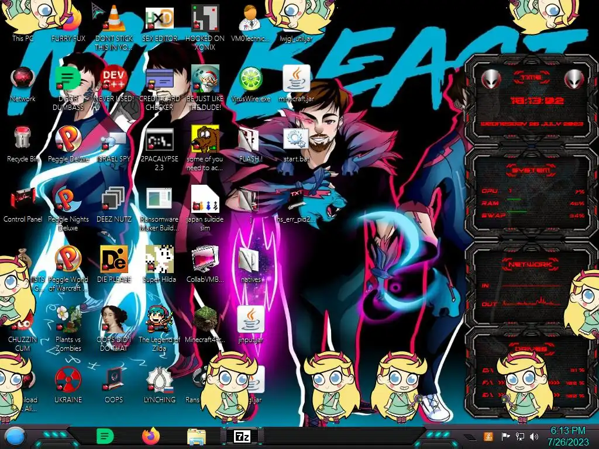Open the HOOKED ON XONIX shortcut

(x=205, y=18)
